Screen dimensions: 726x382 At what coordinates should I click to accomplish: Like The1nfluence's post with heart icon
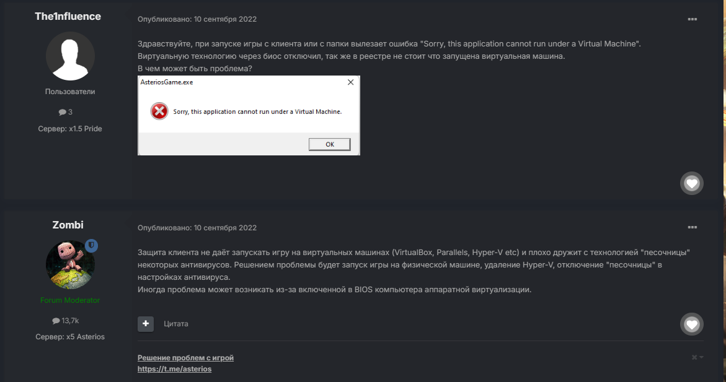click(x=692, y=184)
